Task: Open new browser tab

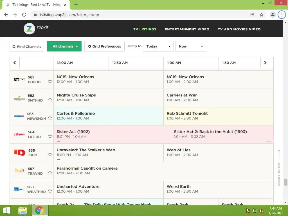Action: click(x=76, y=5)
